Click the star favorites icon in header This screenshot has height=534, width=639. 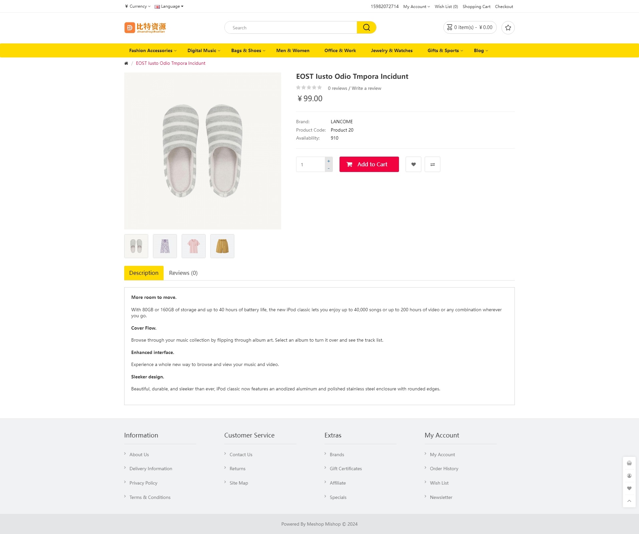508,28
